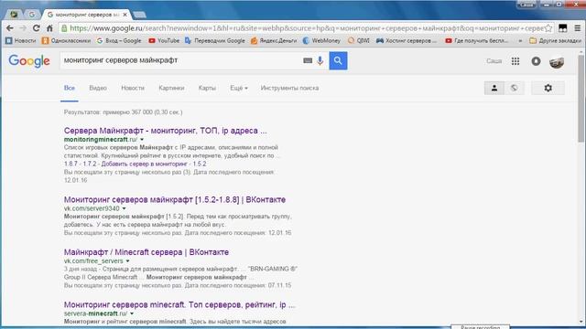Select the Новости search tab
This screenshot has height=329, width=586.
[133, 88]
